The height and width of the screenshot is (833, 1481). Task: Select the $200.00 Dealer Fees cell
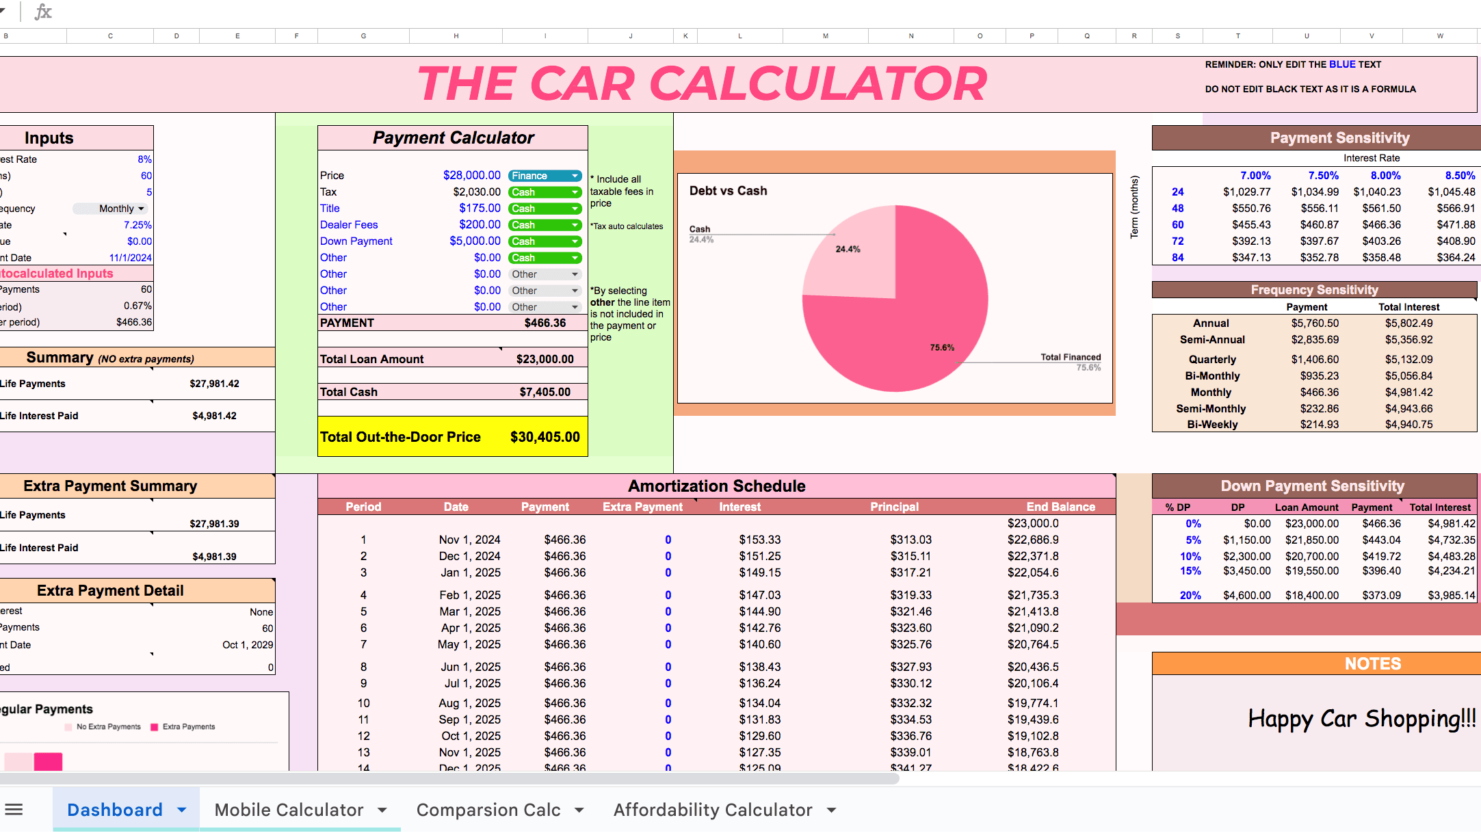pyautogui.click(x=456, y=225)
